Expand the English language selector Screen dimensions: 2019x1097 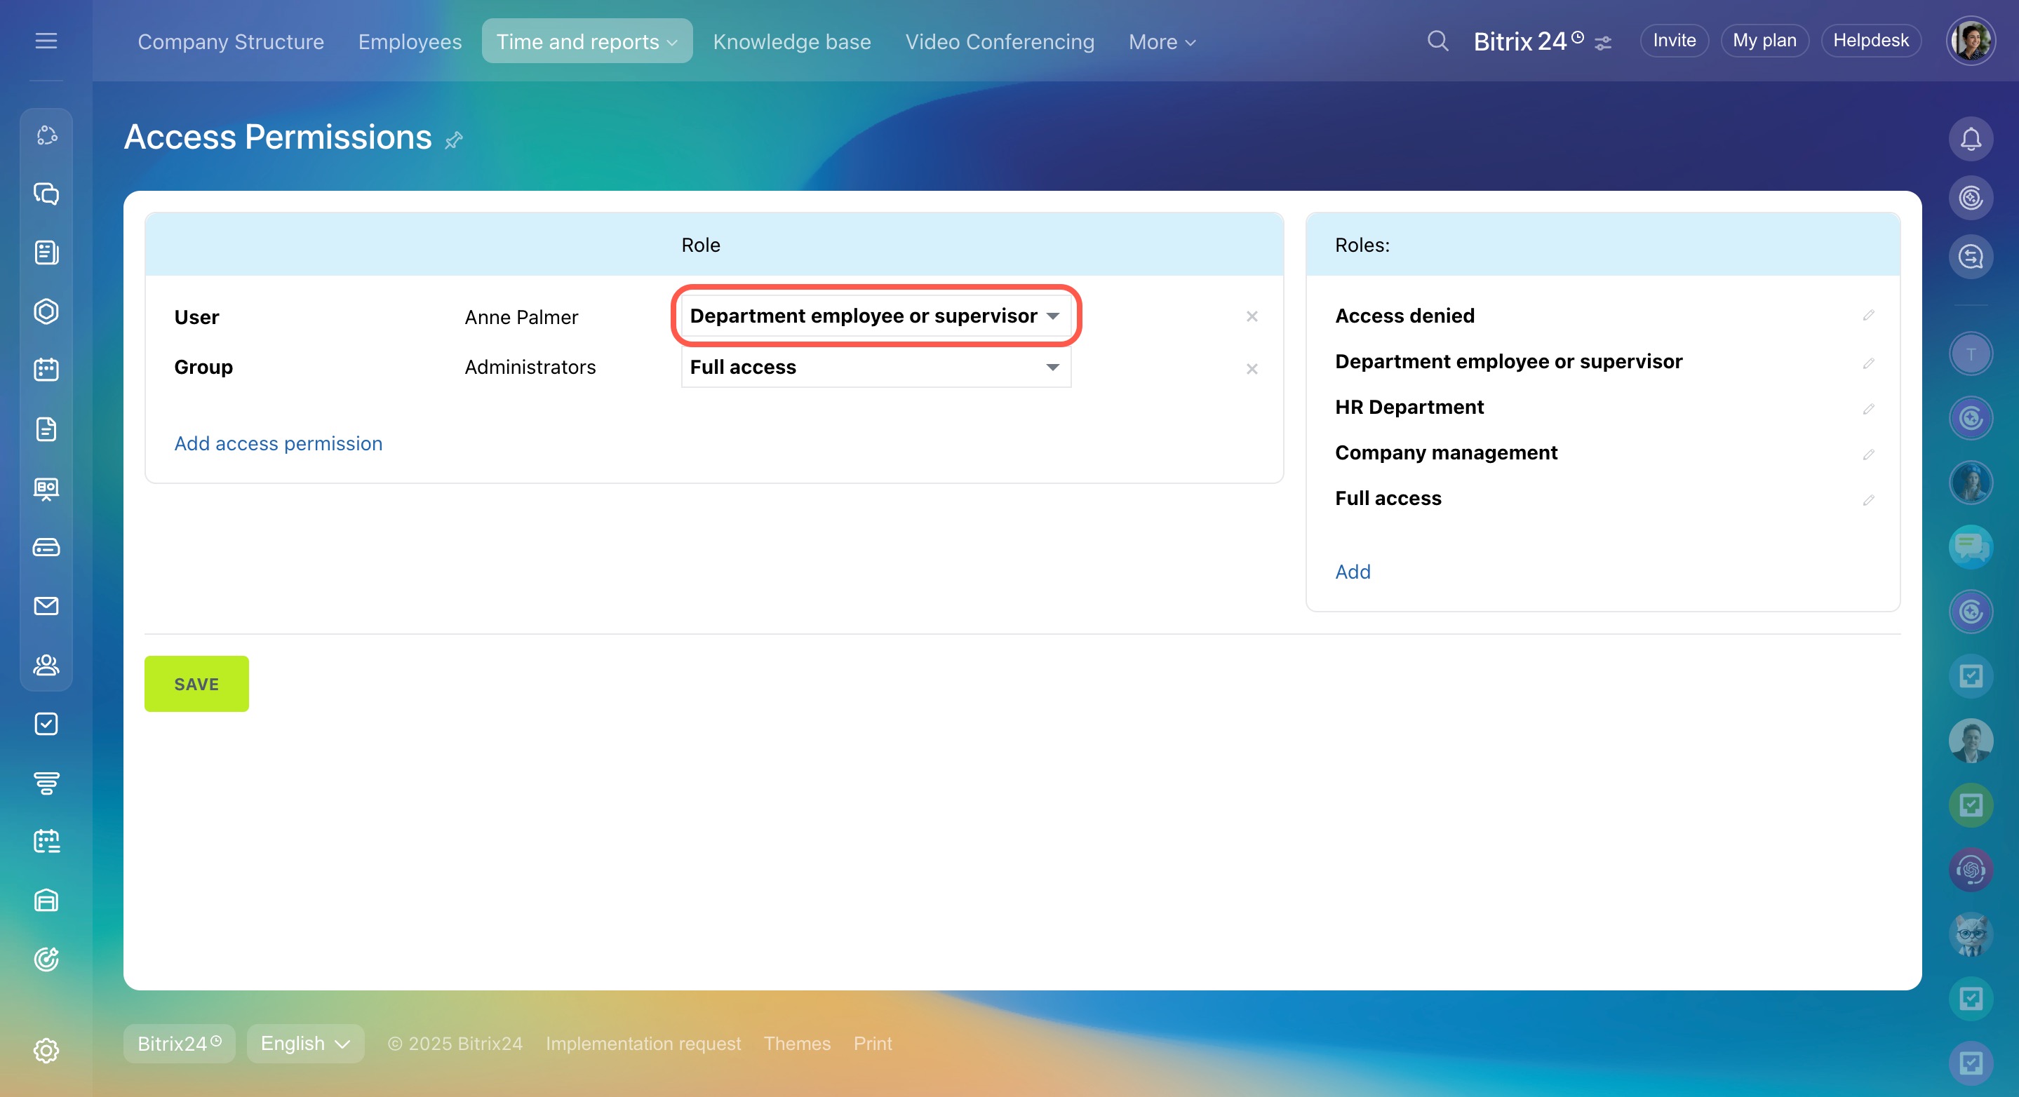(x=305, y=1043)
